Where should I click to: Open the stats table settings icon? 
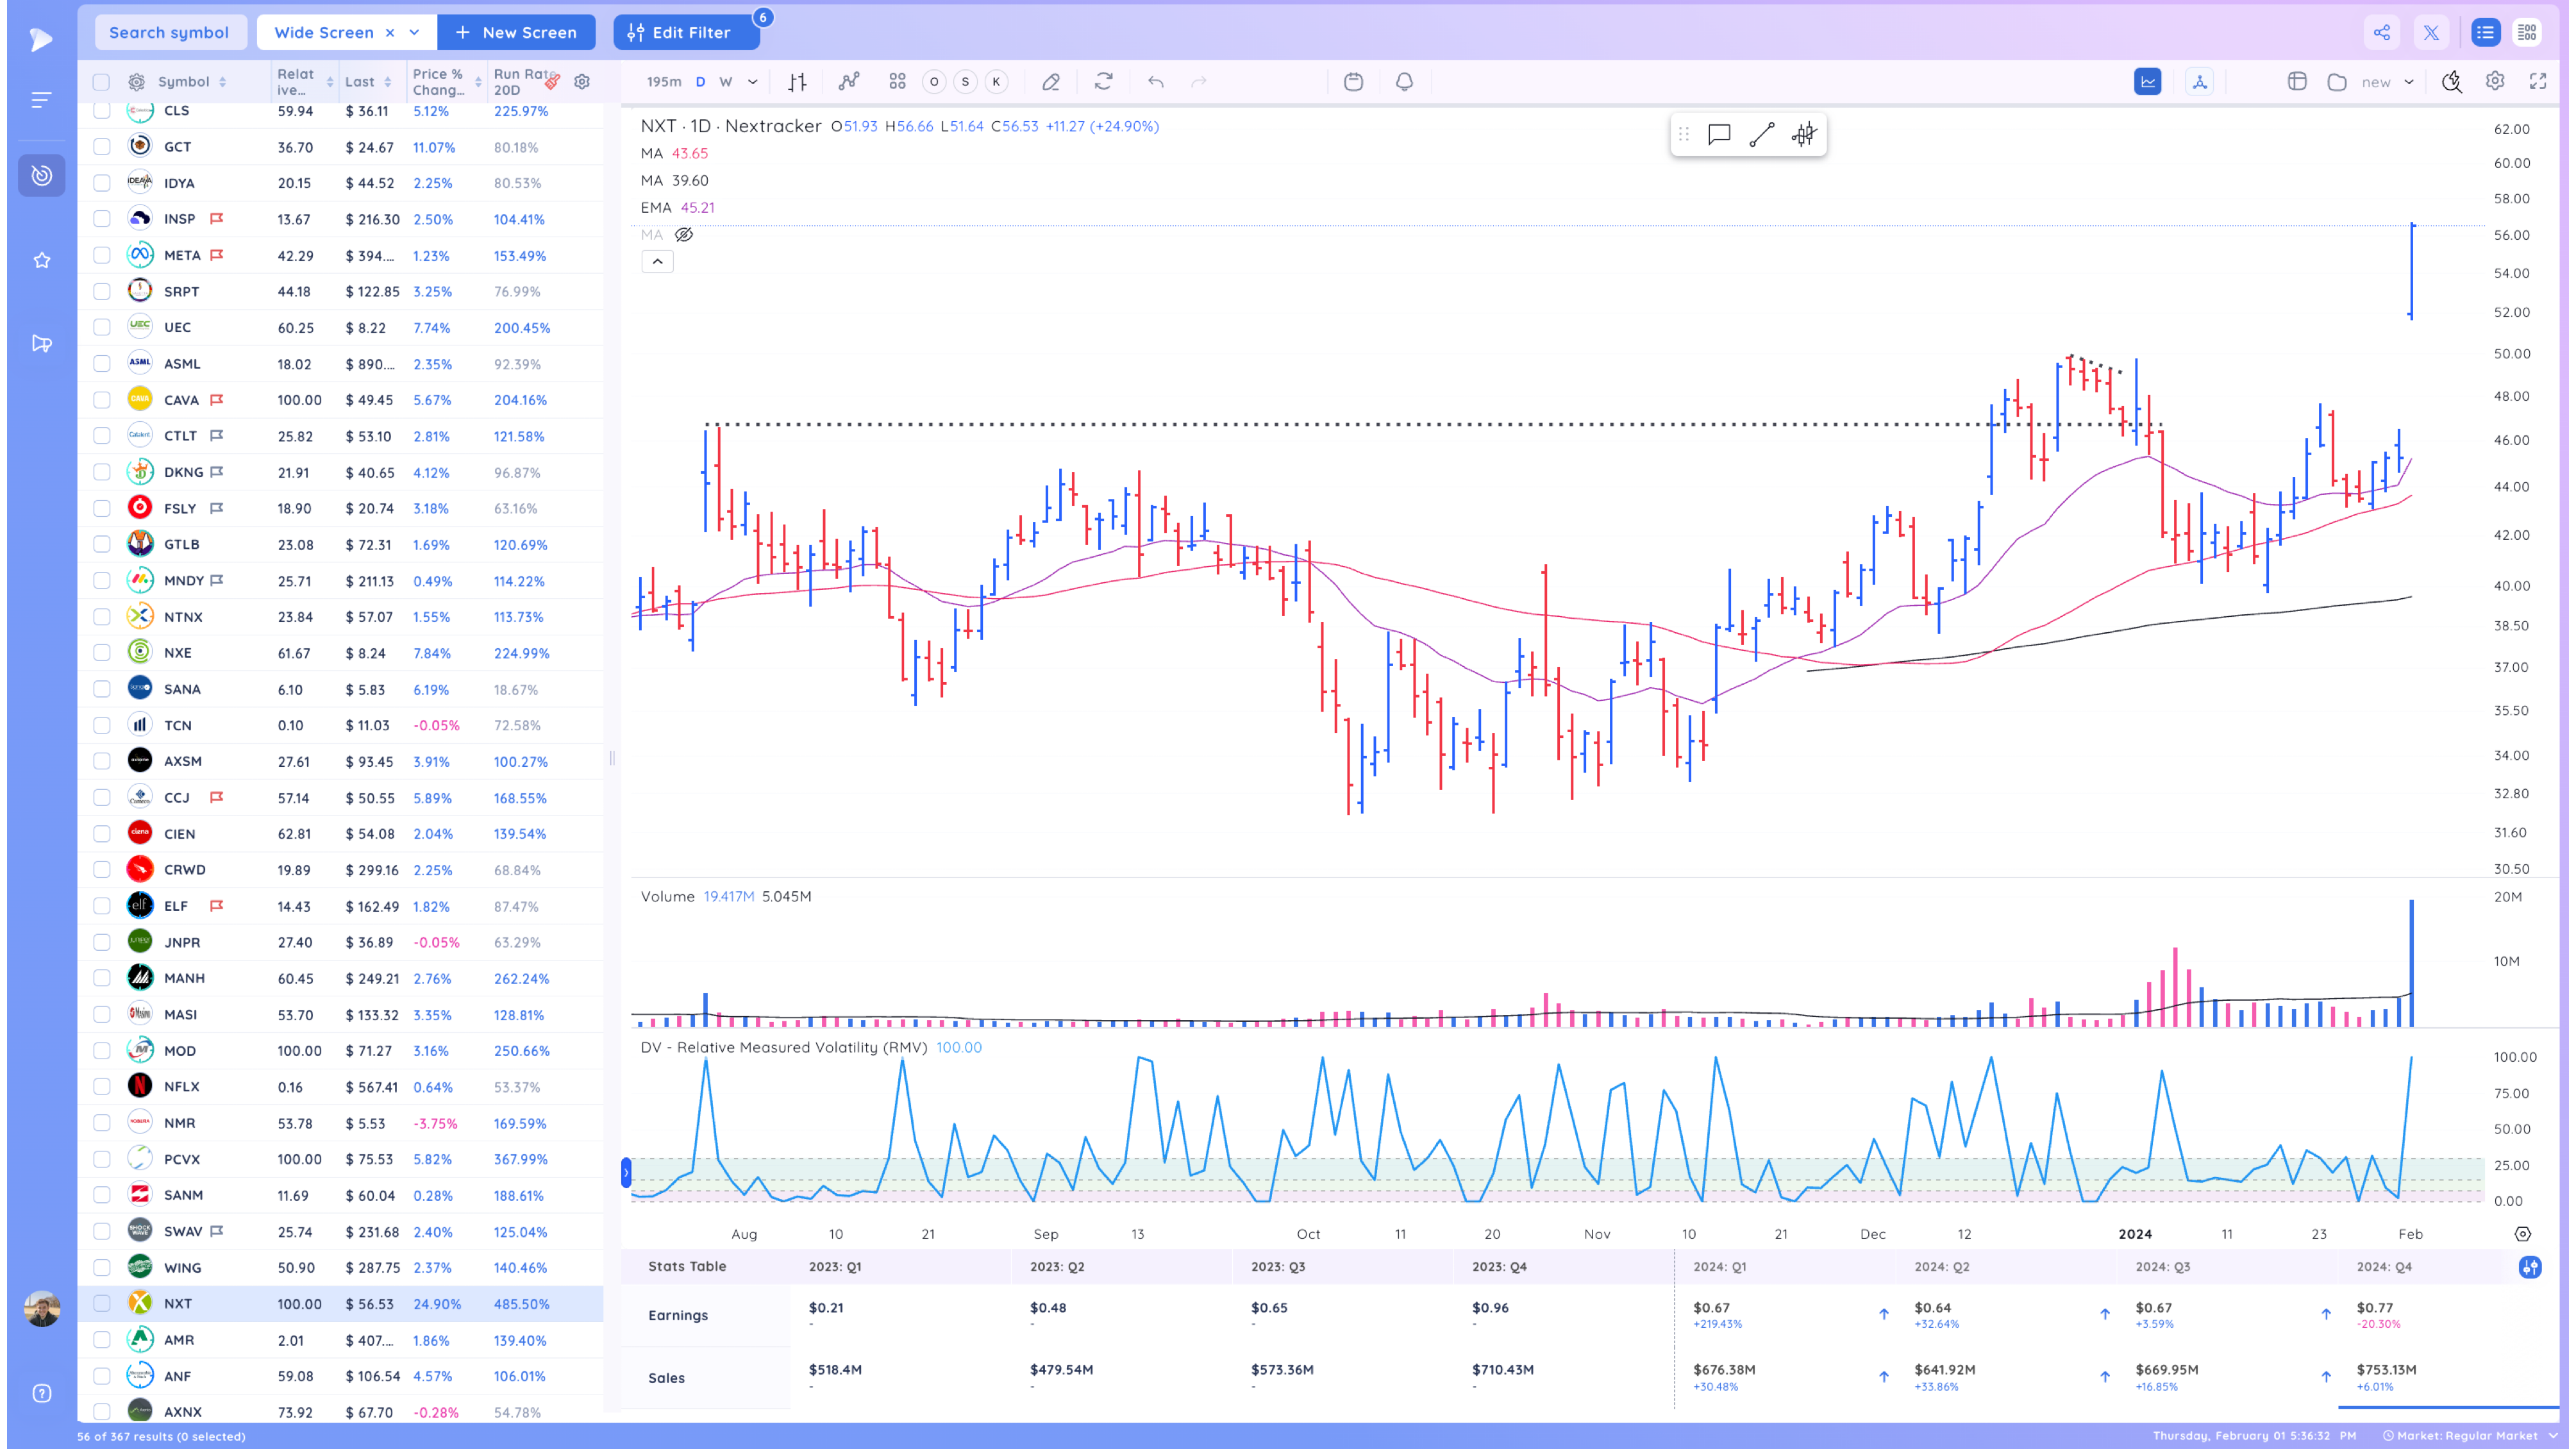[2530, 1267]
